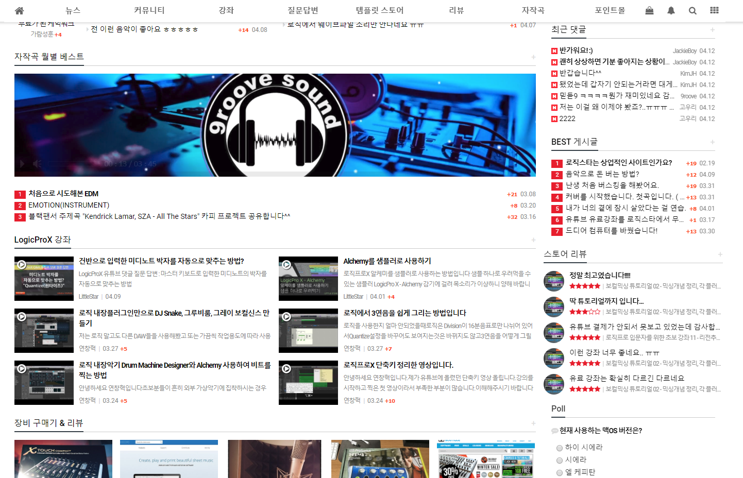Screen dimensions: 743x478
Task: Pick the 엘 케피탄 poll radio button
Action: tap(560, 472)
